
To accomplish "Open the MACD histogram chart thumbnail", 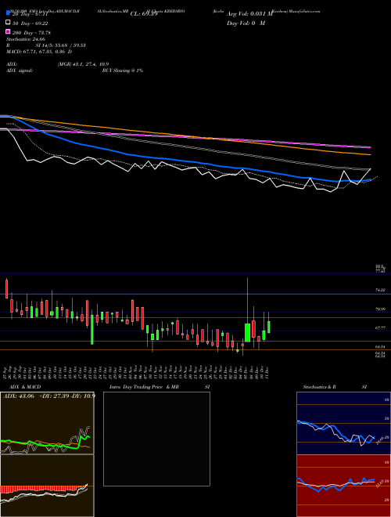I will click(47, 486).
